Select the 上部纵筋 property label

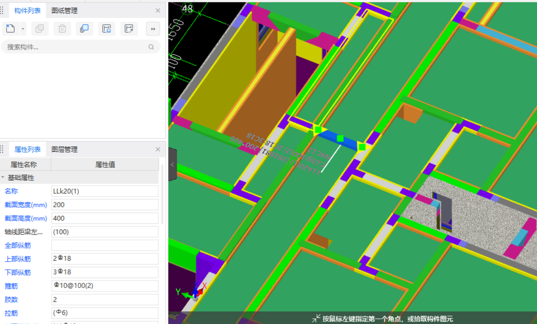point(18,259)
